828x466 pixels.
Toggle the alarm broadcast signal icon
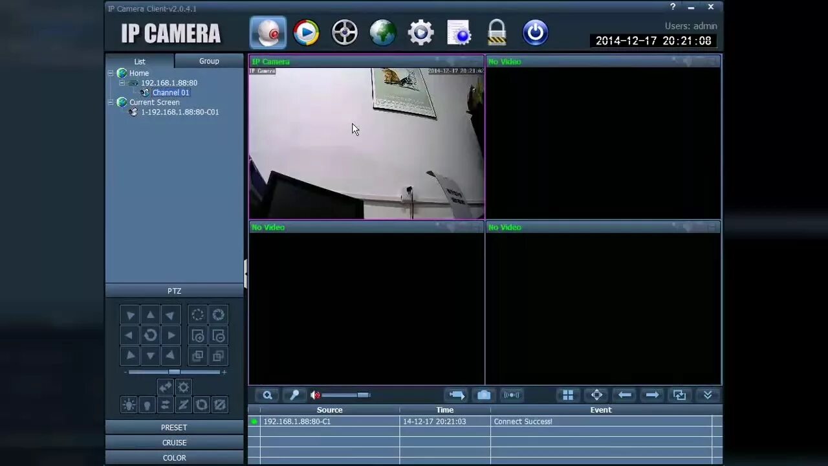(x=511, y=395)
